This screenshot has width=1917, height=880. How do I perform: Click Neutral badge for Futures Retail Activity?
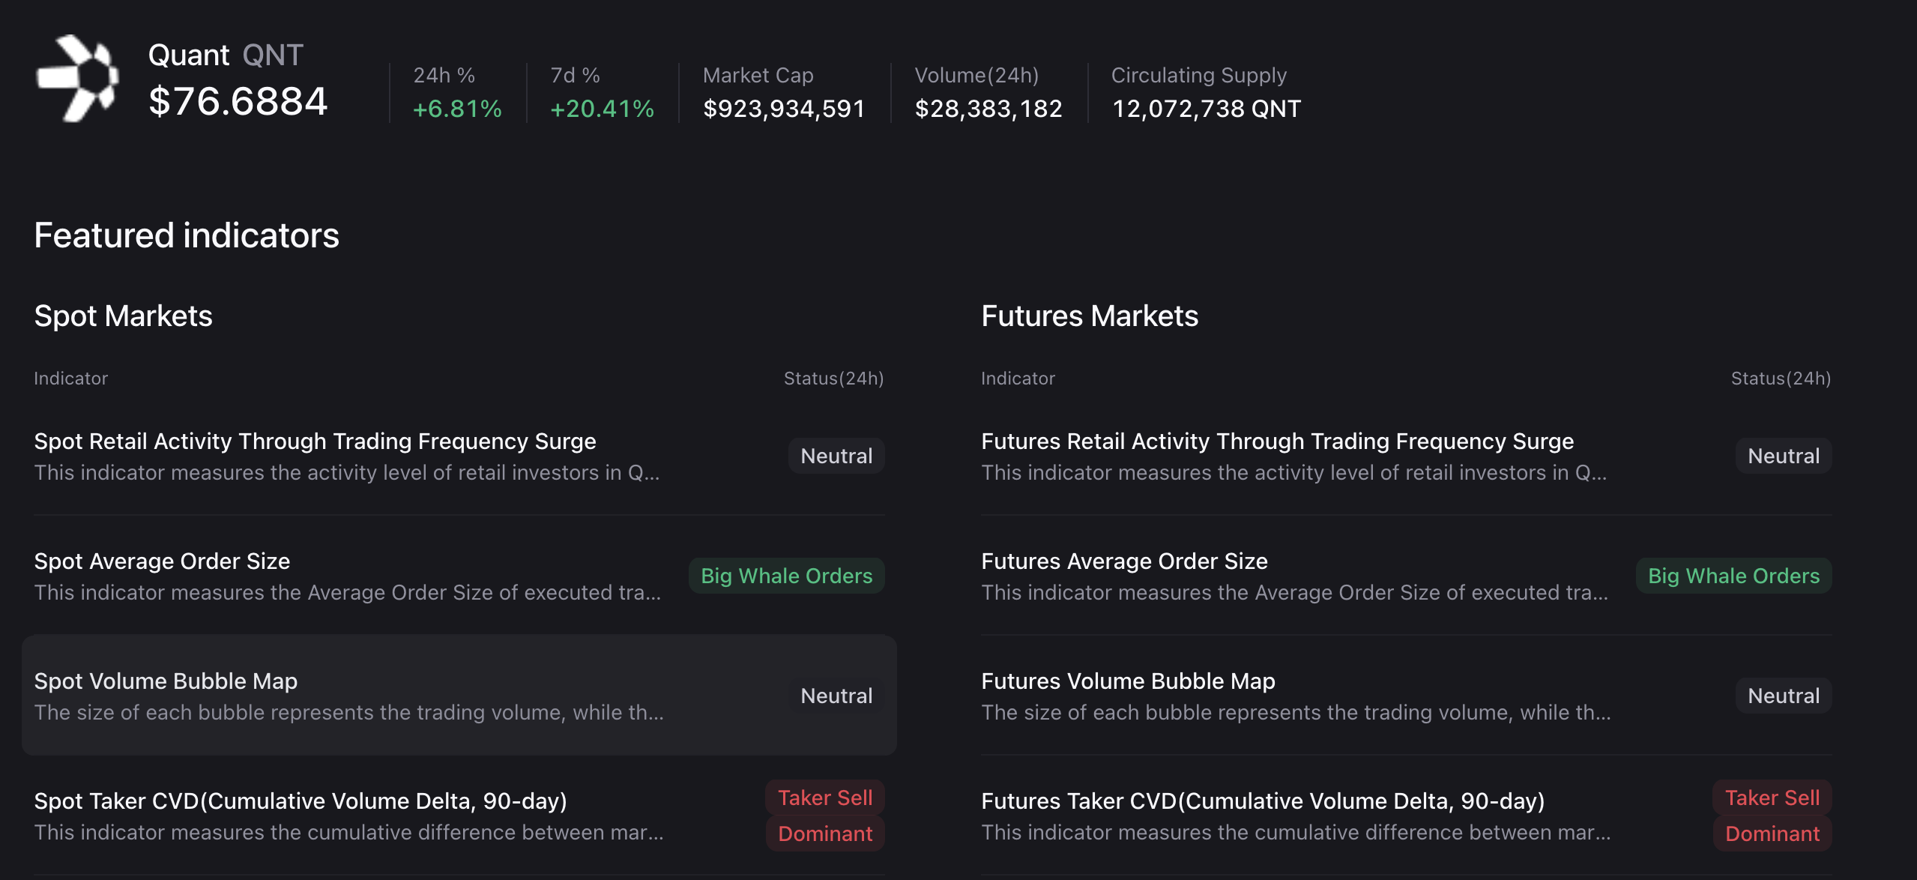coord(1784,456)
